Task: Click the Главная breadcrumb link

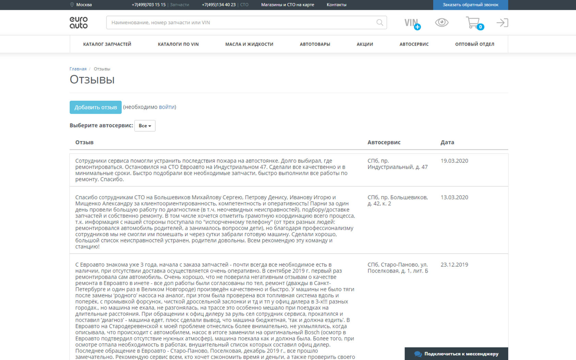Action: (78, 69)
